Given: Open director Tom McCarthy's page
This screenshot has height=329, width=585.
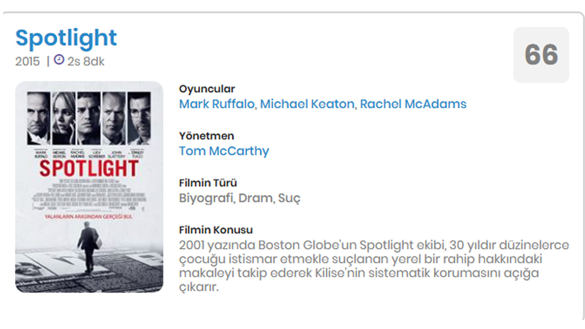Looking at the screenshot, I should [x=224, y=151].
